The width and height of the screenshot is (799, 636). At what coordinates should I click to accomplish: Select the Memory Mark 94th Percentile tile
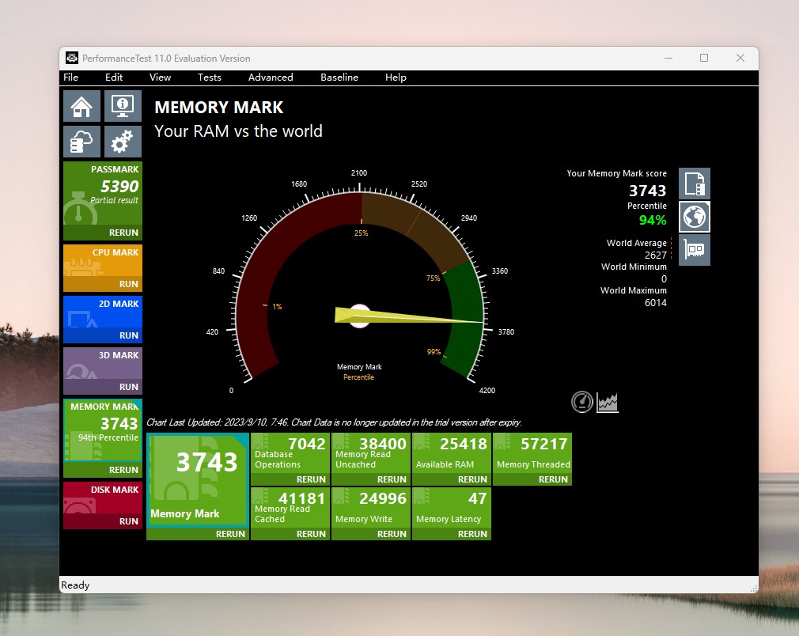point(103,430)
